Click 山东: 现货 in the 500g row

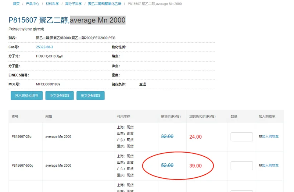pos(125,162)
